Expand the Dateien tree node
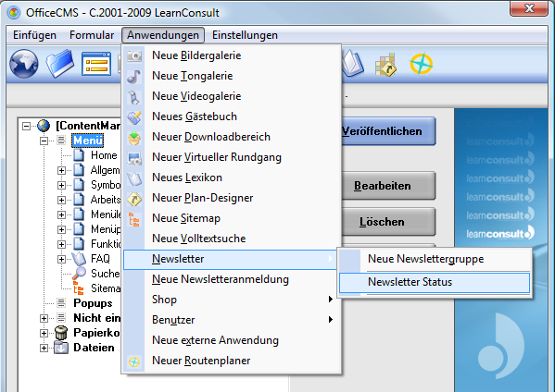The image size is (555, 392). click(44, 348)
